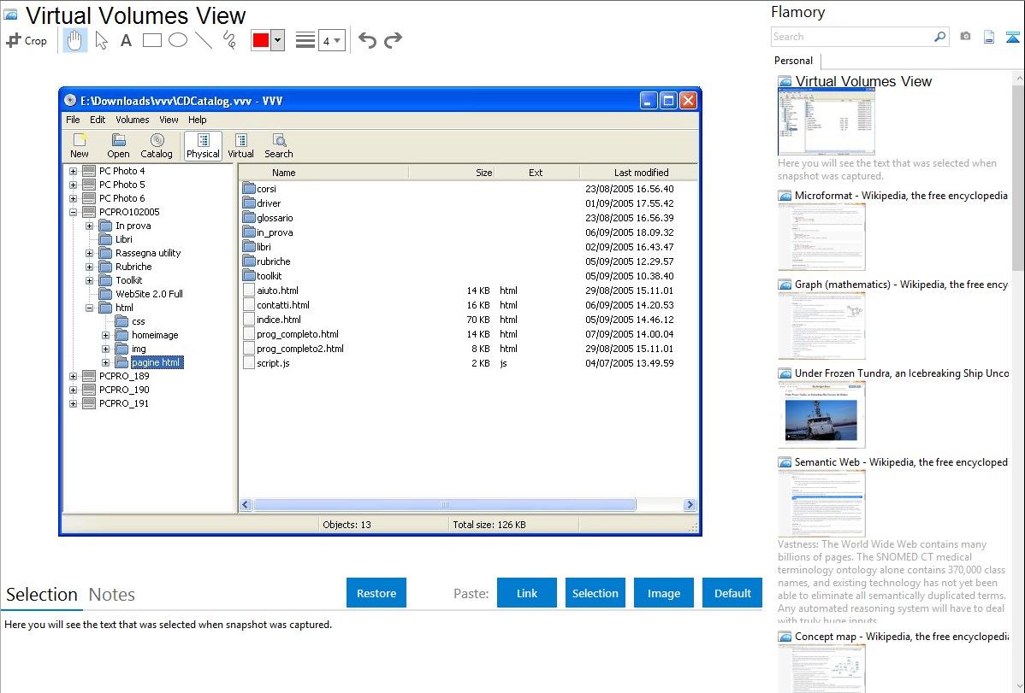Activate the hand pan tool

pos(75,40)
